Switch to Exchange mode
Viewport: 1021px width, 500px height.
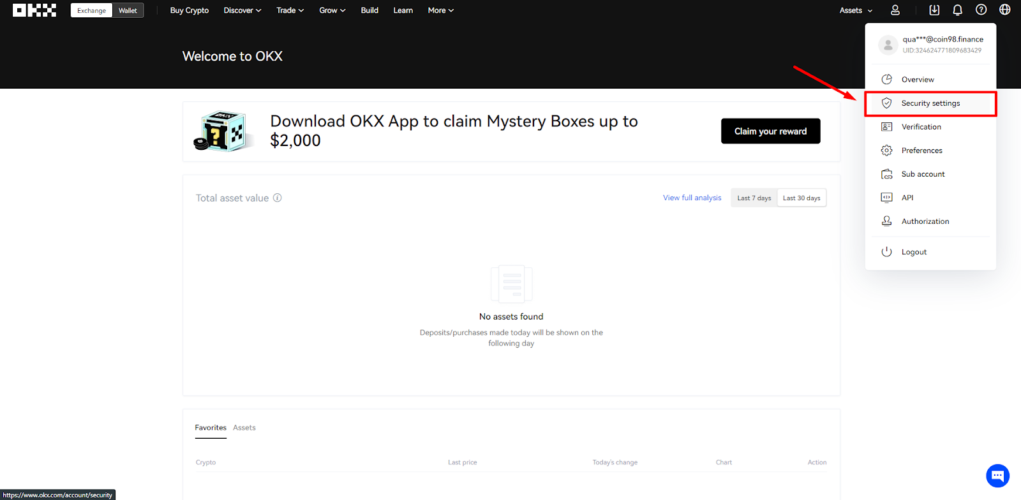(x=91, y=10)
